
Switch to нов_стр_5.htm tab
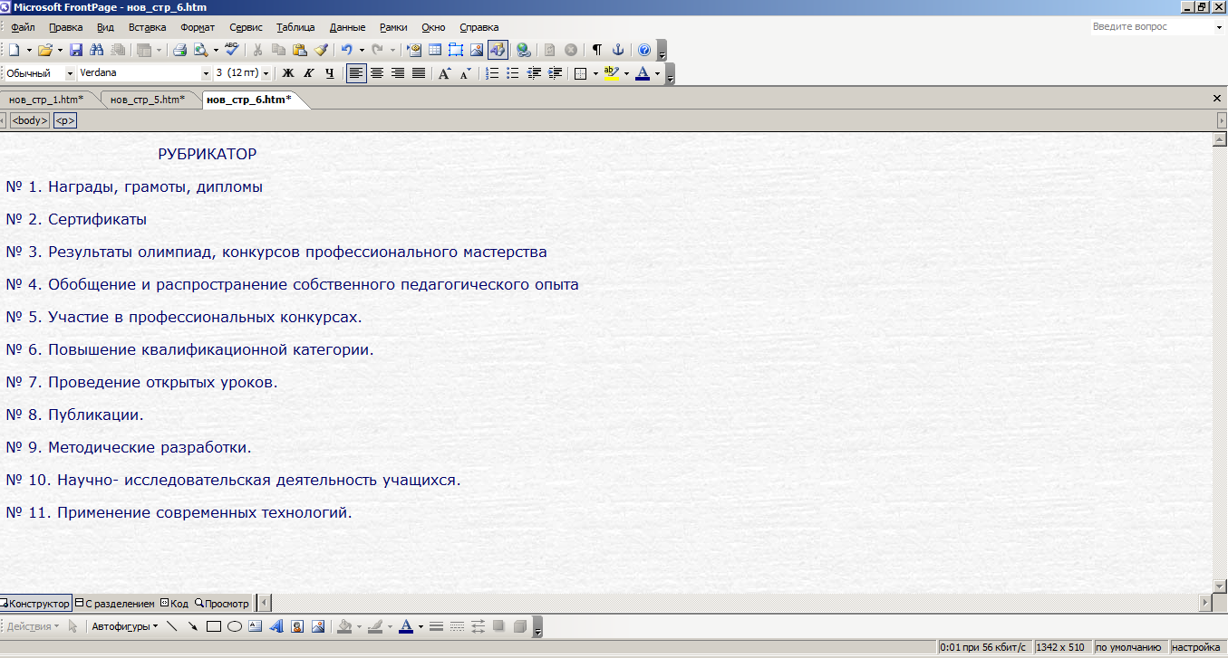click(148, 100)
